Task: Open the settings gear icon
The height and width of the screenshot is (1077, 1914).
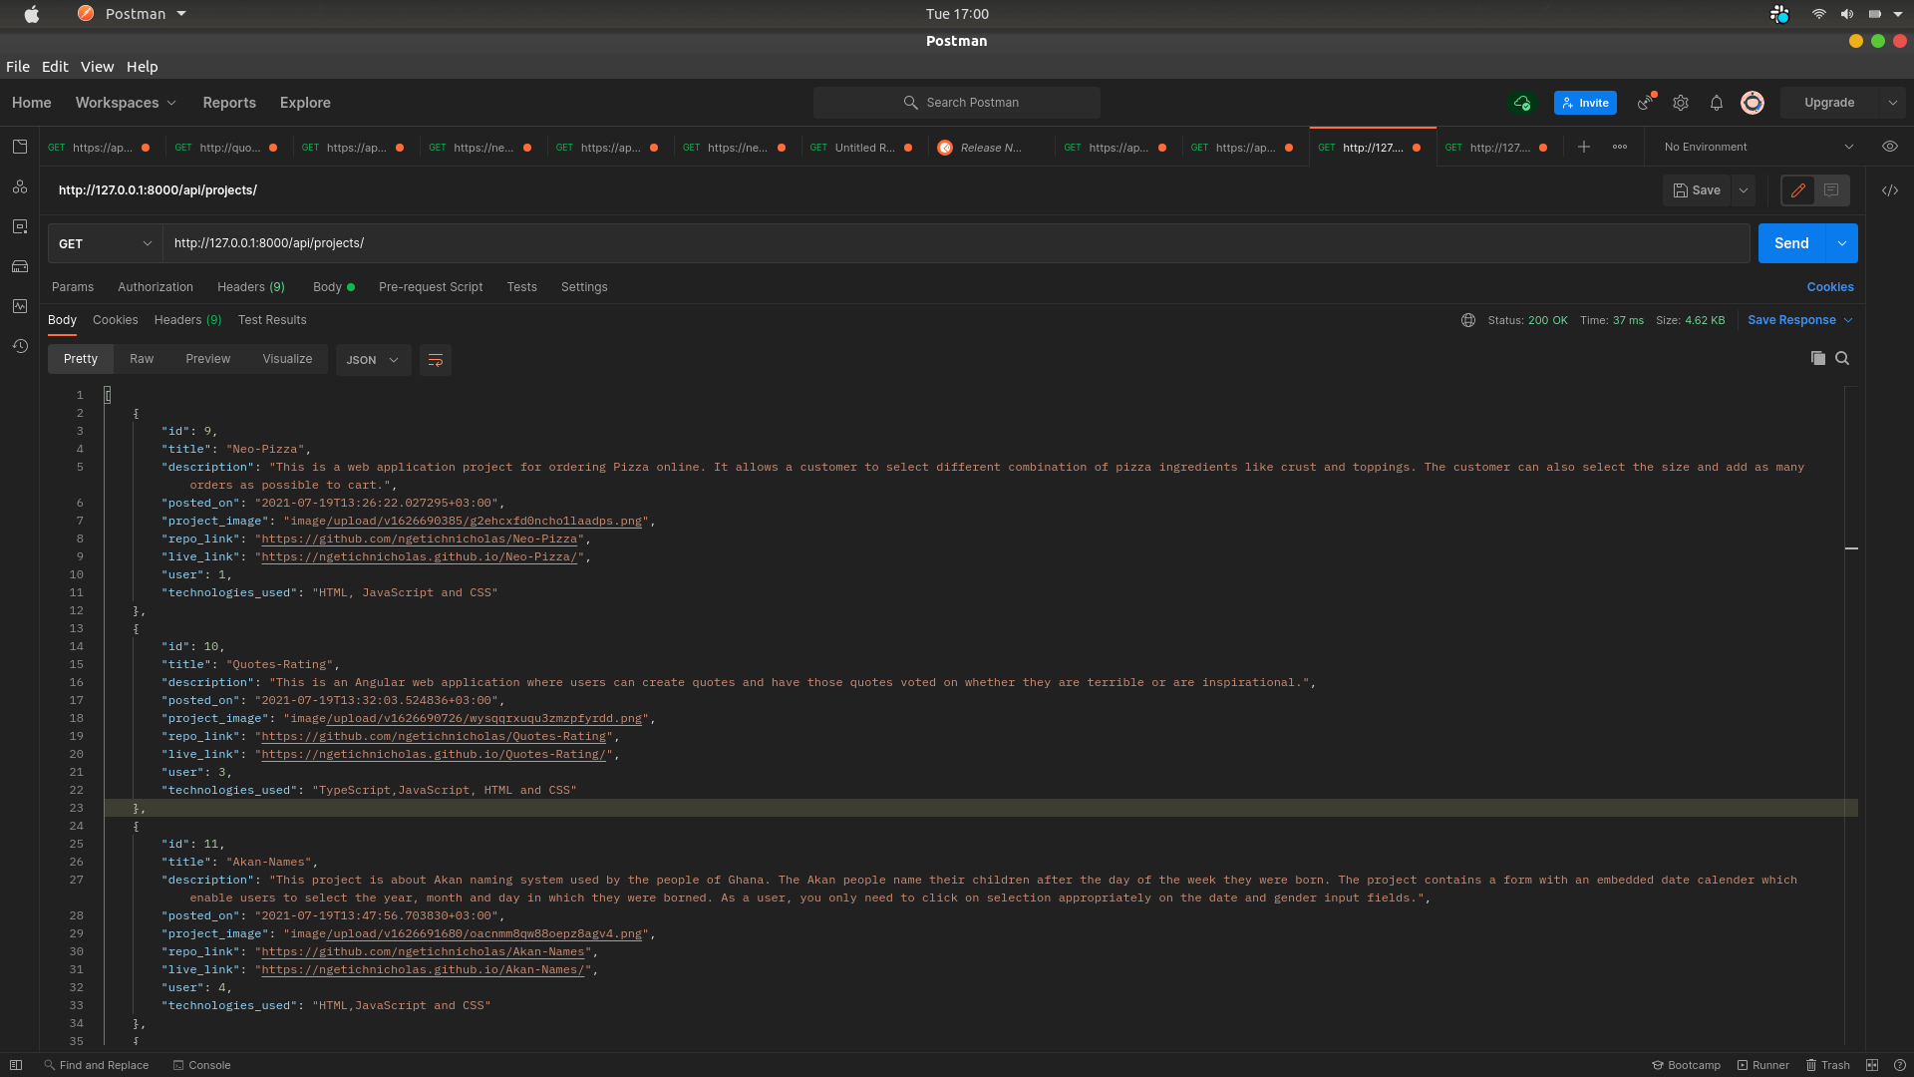Action: pos(1681,103)
